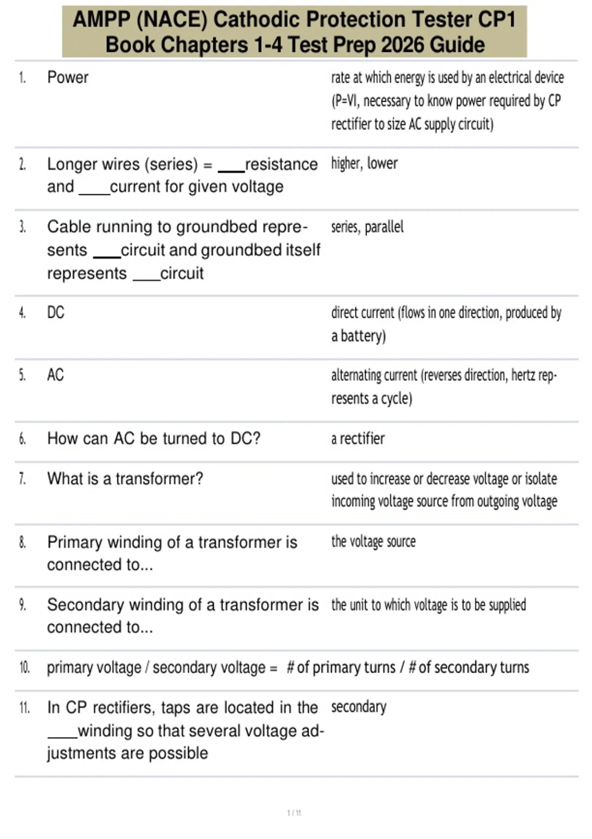Image resolution: width=592 pixels, height=839 pixels.
Task: Click the primary voltage / secondary voltage formula
Action: [x=288, y=667]
